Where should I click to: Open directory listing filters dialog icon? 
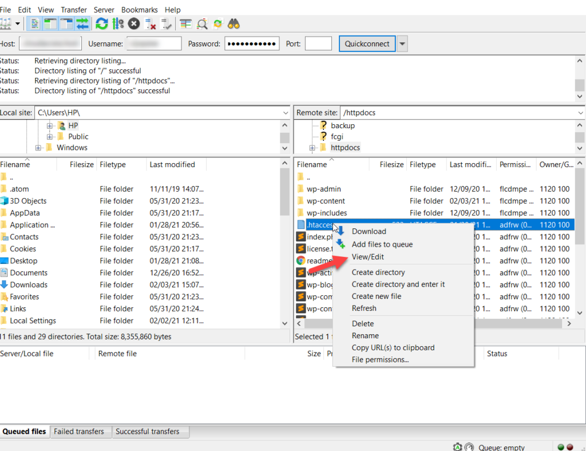[185, 24]
